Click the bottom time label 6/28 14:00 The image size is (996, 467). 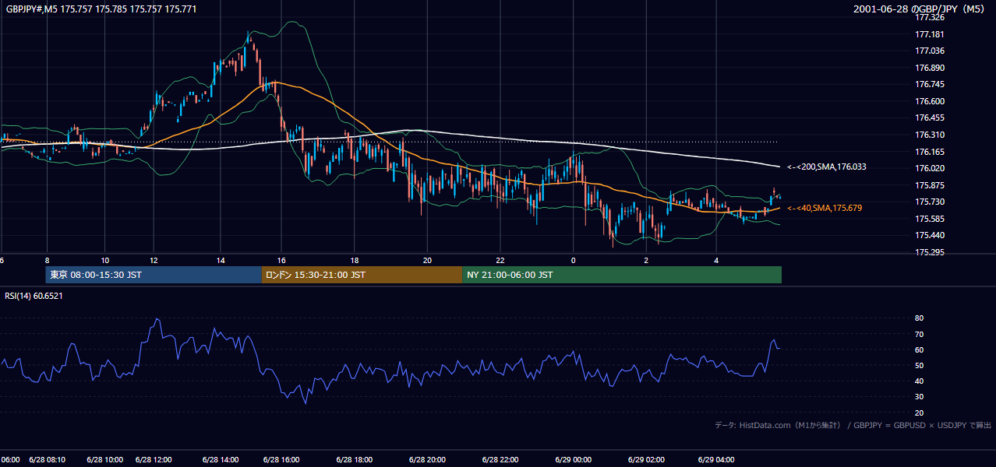pos(221,459)
